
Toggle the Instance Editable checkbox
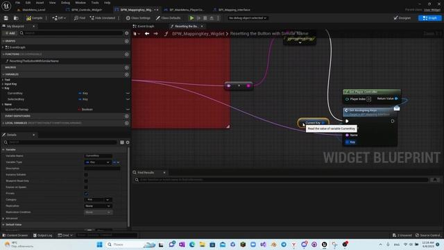[x=86, y=174]
